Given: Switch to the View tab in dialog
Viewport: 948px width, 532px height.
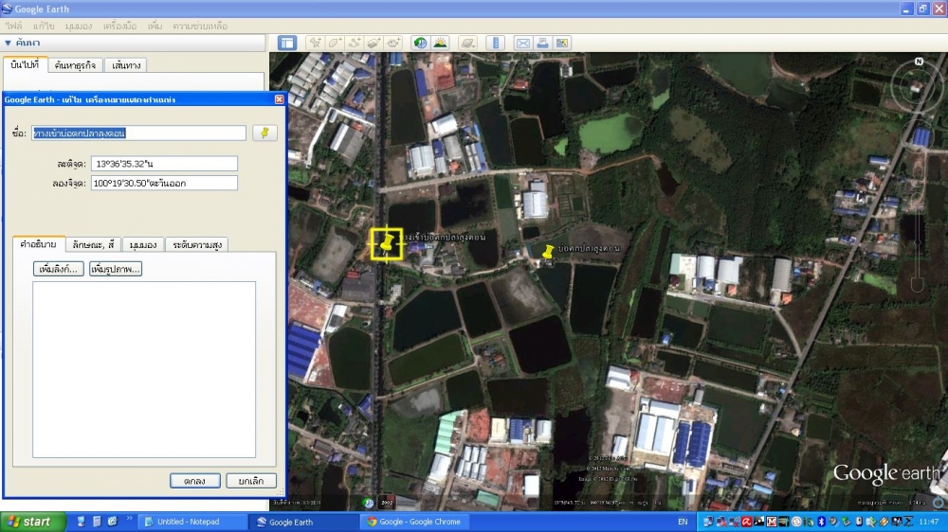Looking at the screenshot, I should [143, 244].
